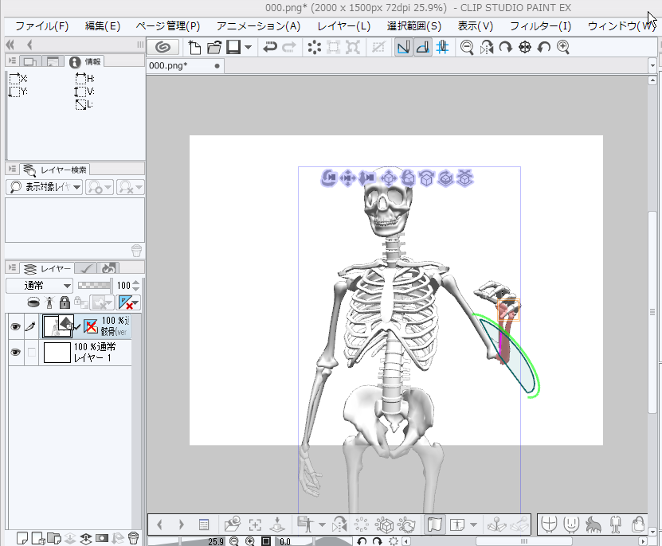Click the Clear (dotted circle) toolbar icon

coord(314,47)
